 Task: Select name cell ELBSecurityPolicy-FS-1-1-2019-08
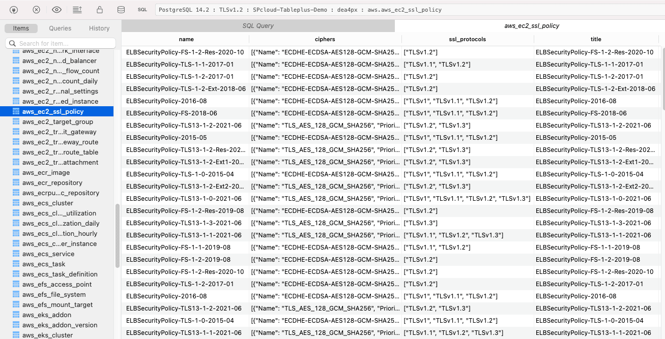coord(186,248)
